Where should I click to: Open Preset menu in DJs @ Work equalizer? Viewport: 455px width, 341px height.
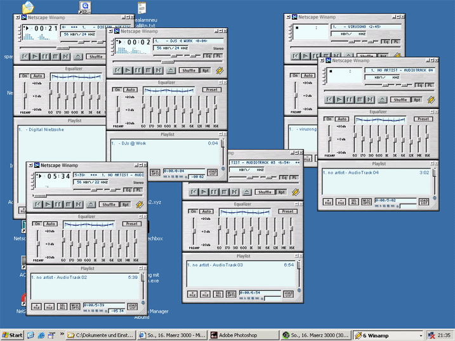point(212,90)
